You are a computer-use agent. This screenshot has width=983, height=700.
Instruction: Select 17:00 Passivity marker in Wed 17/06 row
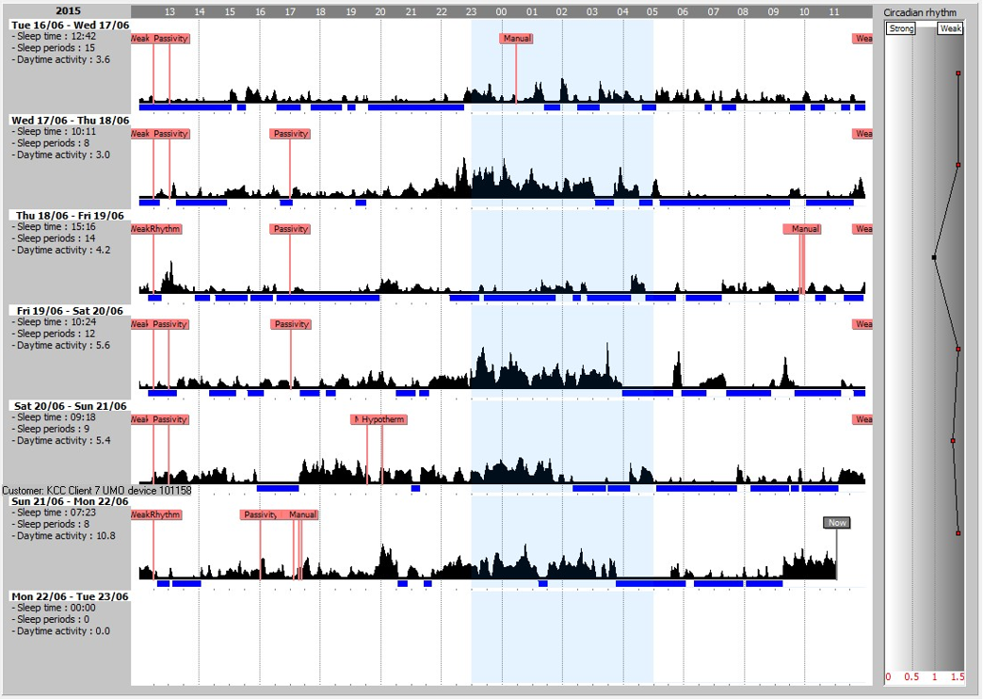point(290,134)
